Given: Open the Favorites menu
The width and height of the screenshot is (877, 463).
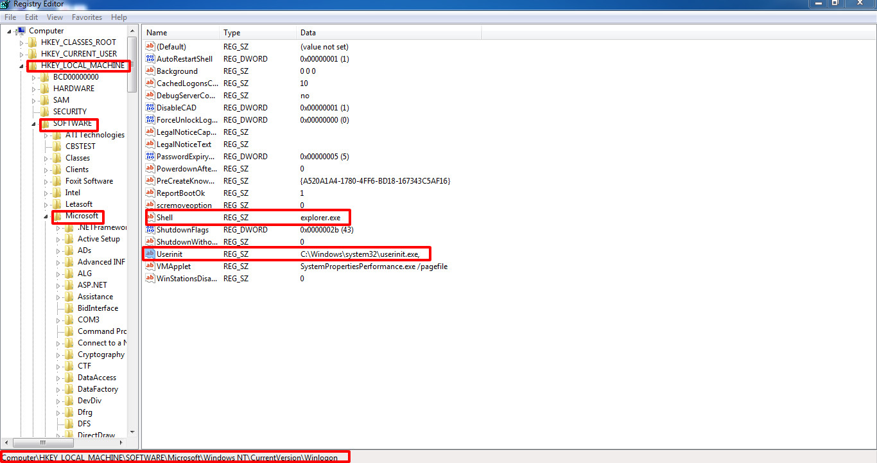Looking at the screenshot, I should click(87, 17).
